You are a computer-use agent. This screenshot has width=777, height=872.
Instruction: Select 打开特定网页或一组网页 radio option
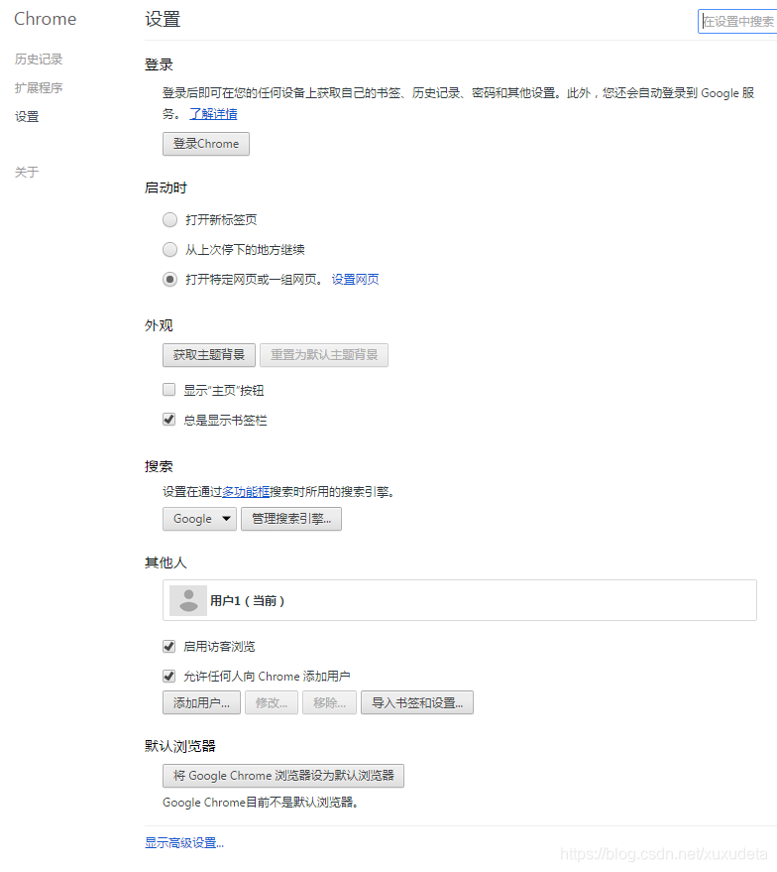169,279
